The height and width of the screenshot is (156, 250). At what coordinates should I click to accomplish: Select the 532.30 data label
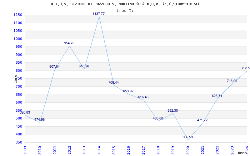pyautogui.click(x=173, y=110)
